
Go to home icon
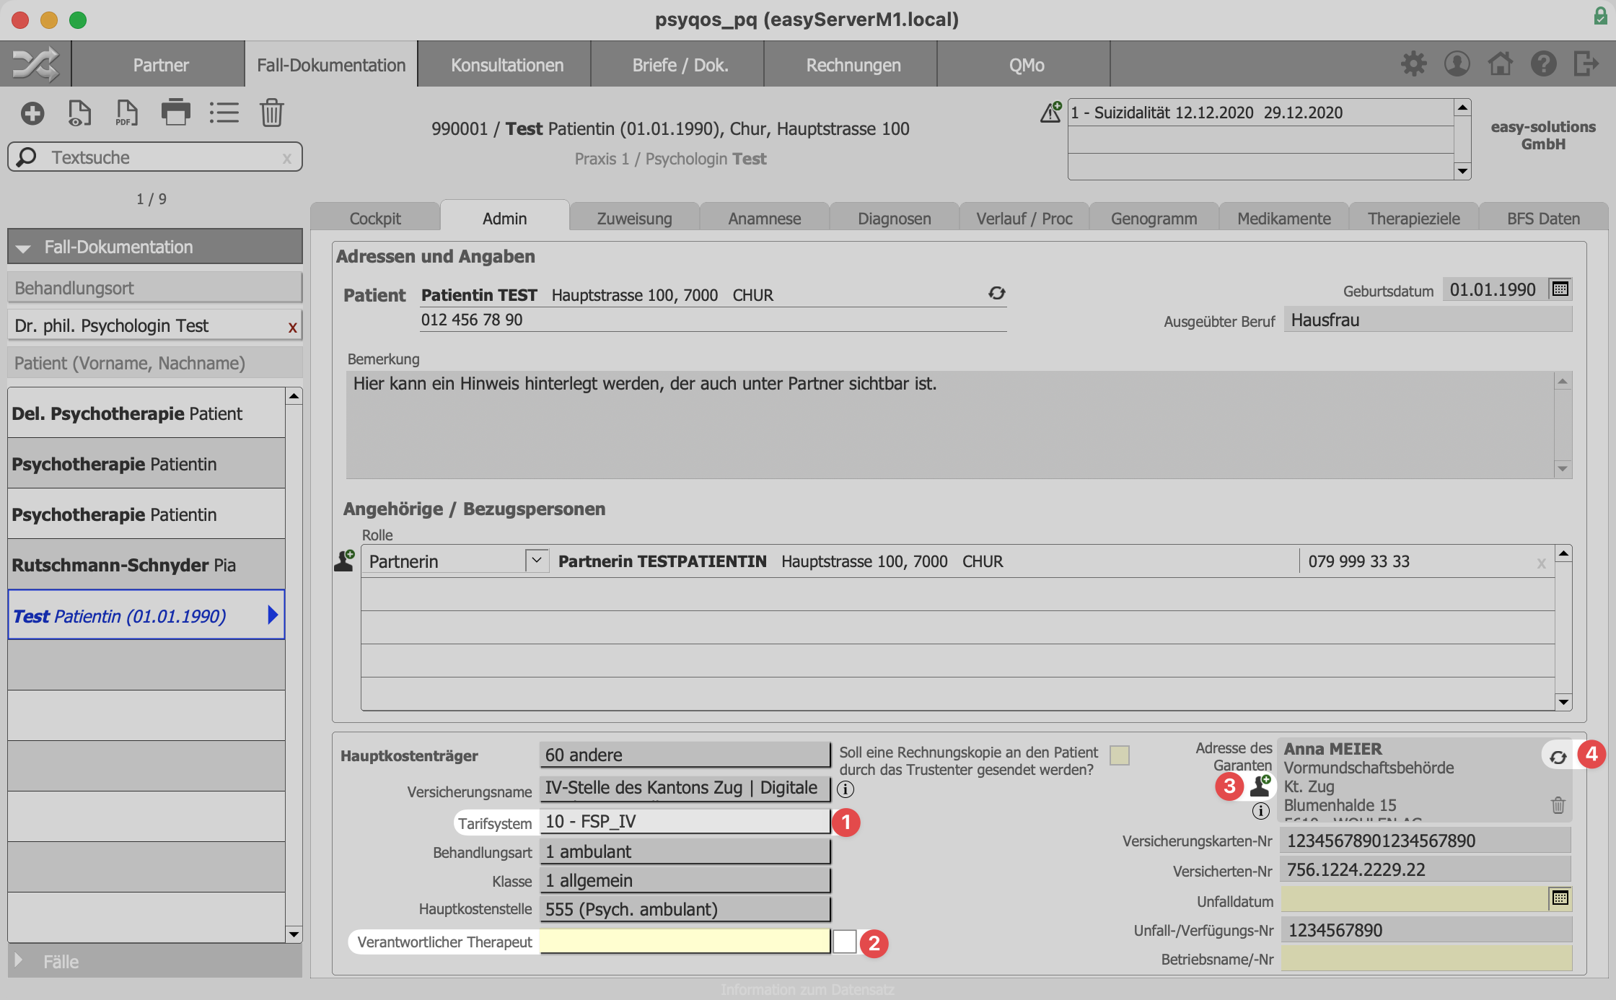pyautogui.click(x=1501, y=63)
